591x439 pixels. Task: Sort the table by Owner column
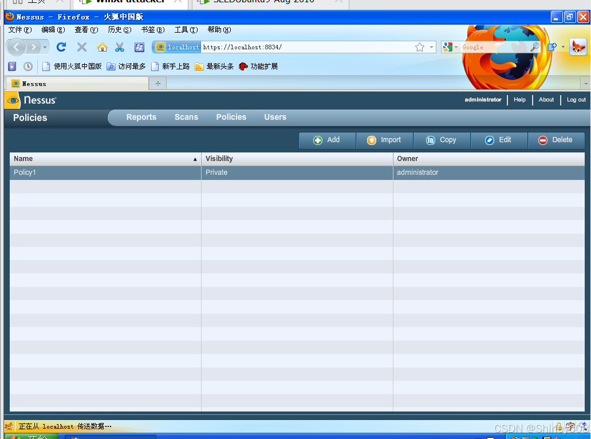click(x=489, y=159)
